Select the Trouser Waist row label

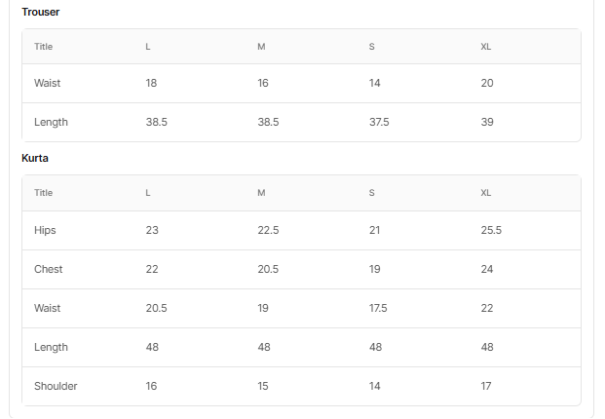[47, 83]
